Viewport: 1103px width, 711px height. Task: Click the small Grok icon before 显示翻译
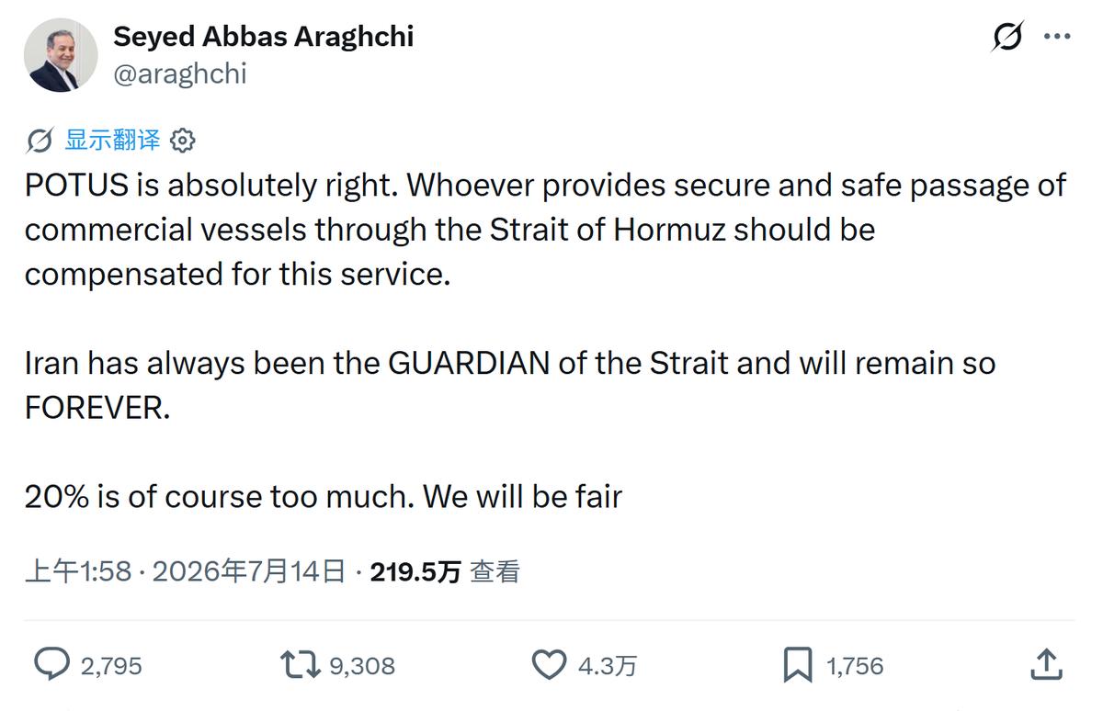click(x=40, y=141)
